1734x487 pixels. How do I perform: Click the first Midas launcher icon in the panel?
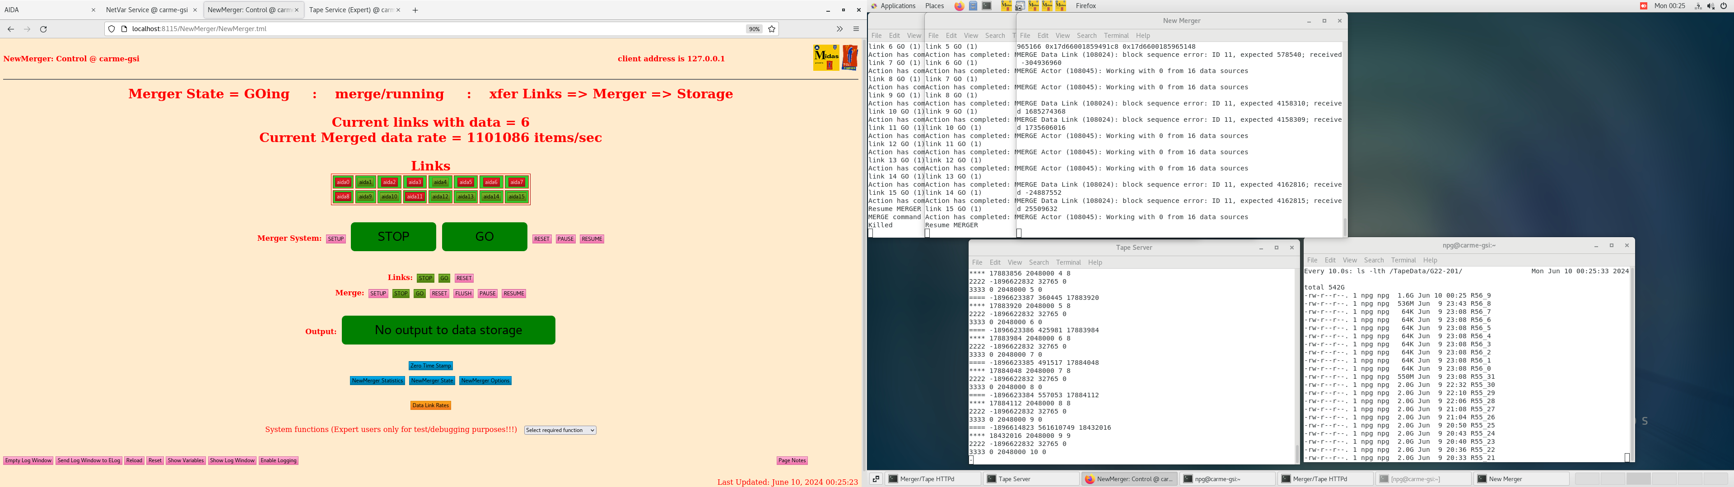tap(1007, 6)
